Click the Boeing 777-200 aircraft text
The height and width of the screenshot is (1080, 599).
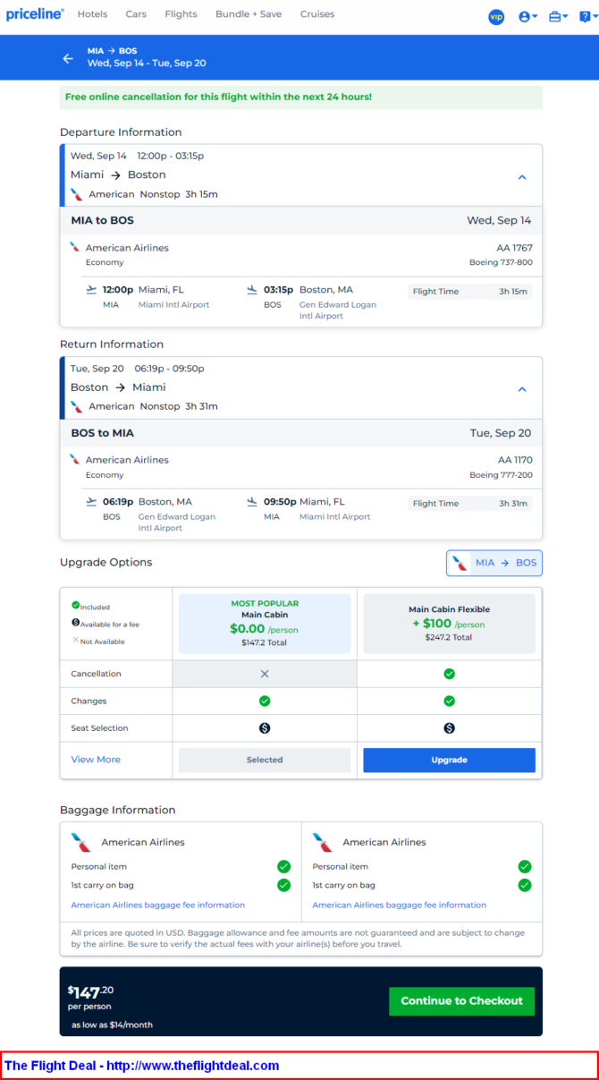tap(501, 475)
